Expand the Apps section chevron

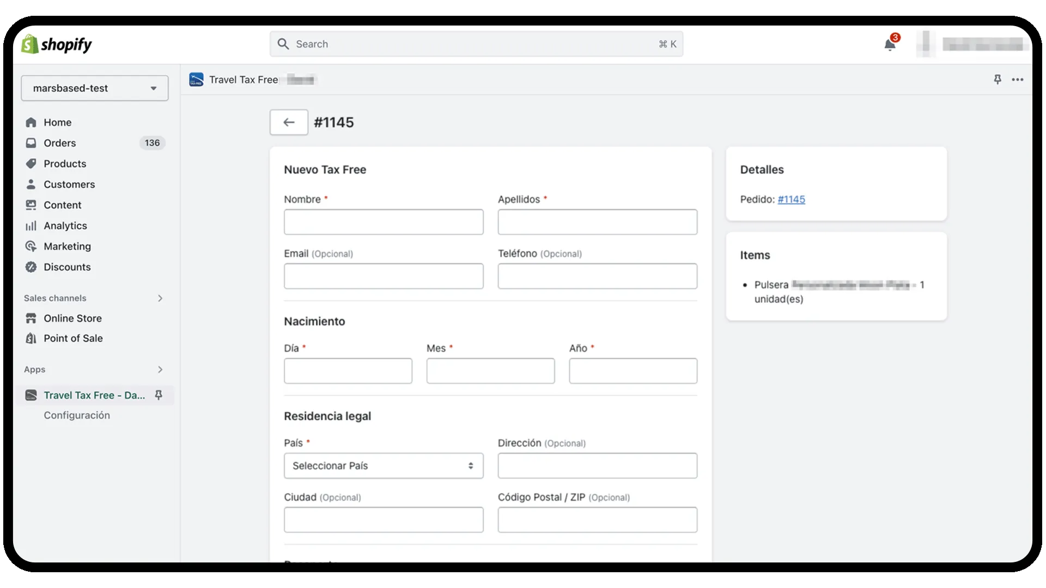pyautogui.click(x=160, y=370)
